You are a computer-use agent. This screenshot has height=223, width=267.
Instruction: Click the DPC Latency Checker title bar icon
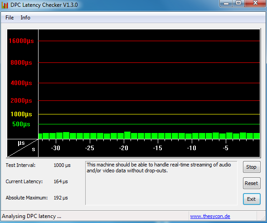coord(5,5)
